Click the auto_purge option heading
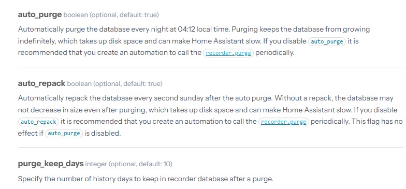406x189 pixels. tap(39, 14)
